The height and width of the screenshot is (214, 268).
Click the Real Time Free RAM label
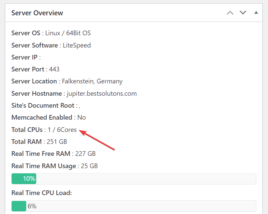(41, 154)
